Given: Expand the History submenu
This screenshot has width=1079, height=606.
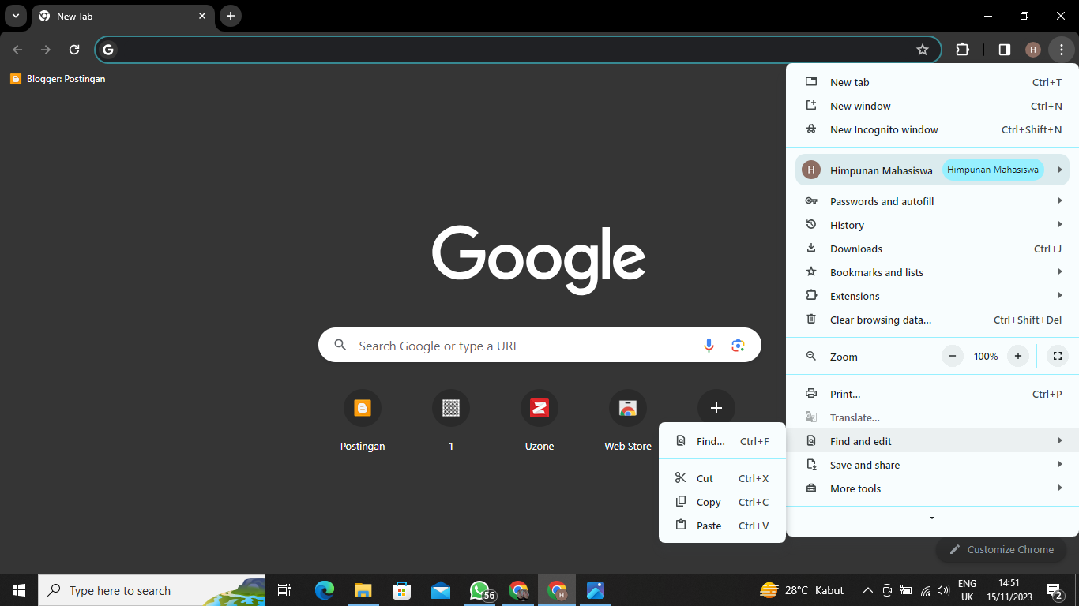Looking at the screenshot, I should click(932, 225).
